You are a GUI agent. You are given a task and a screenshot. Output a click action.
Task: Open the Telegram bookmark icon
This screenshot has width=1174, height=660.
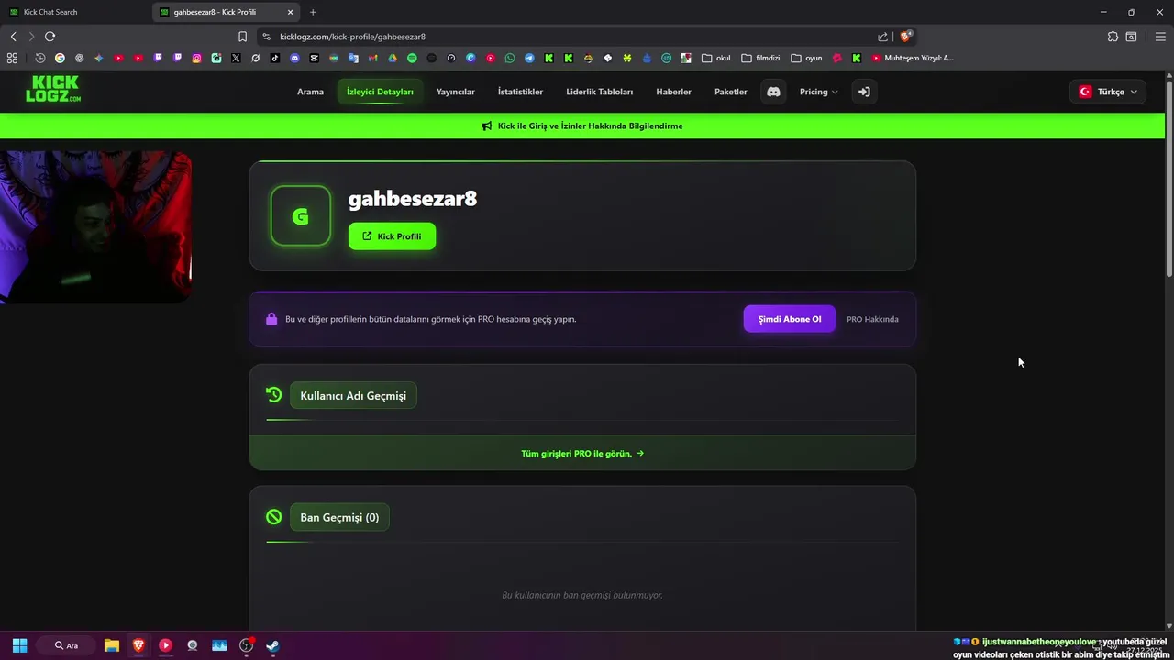(529, 58)
